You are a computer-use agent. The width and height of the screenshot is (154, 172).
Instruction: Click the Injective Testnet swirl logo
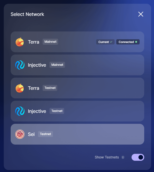coord(20,111)
